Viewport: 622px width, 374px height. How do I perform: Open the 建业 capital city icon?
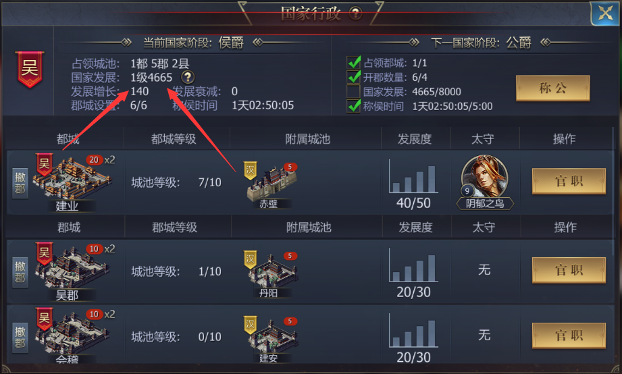pyautogui.click(x=72, y=180)
